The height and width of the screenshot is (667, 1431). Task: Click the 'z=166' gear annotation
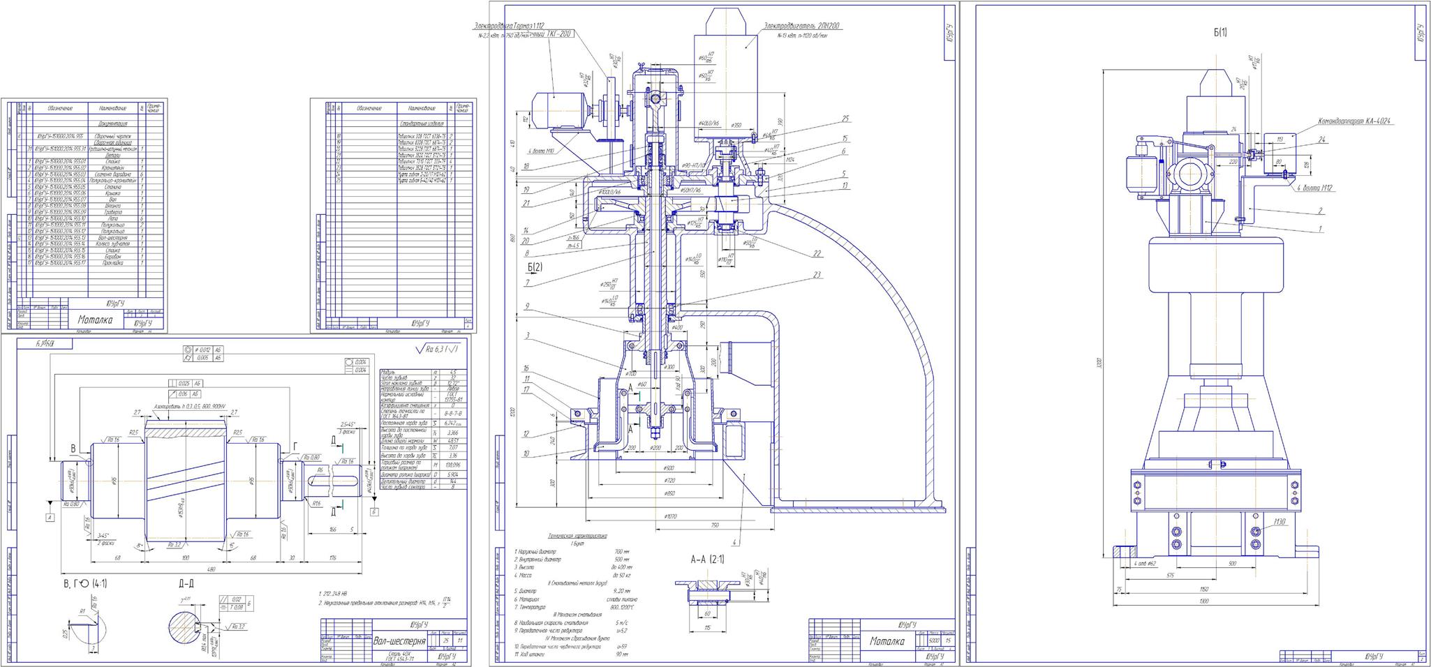pyautogui.click(x=573, y=238)
